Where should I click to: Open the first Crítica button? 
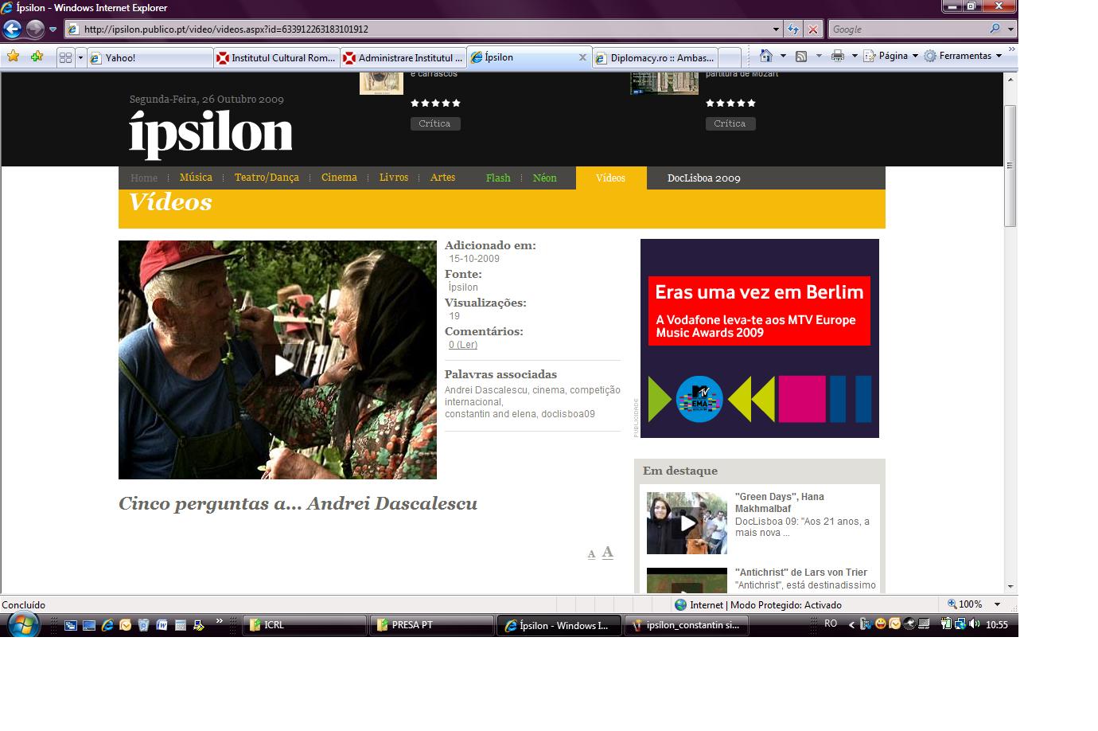pyautogui.click(x=435, y=123)
